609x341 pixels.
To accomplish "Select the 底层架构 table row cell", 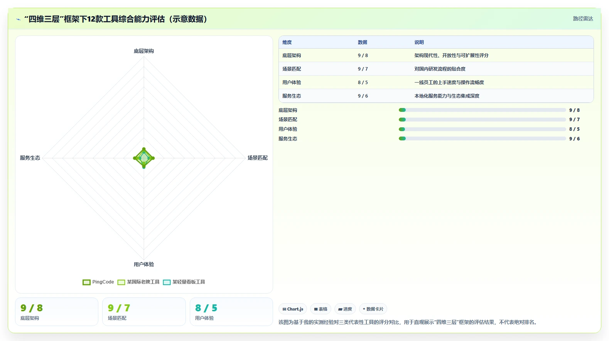I will [292, 56].
